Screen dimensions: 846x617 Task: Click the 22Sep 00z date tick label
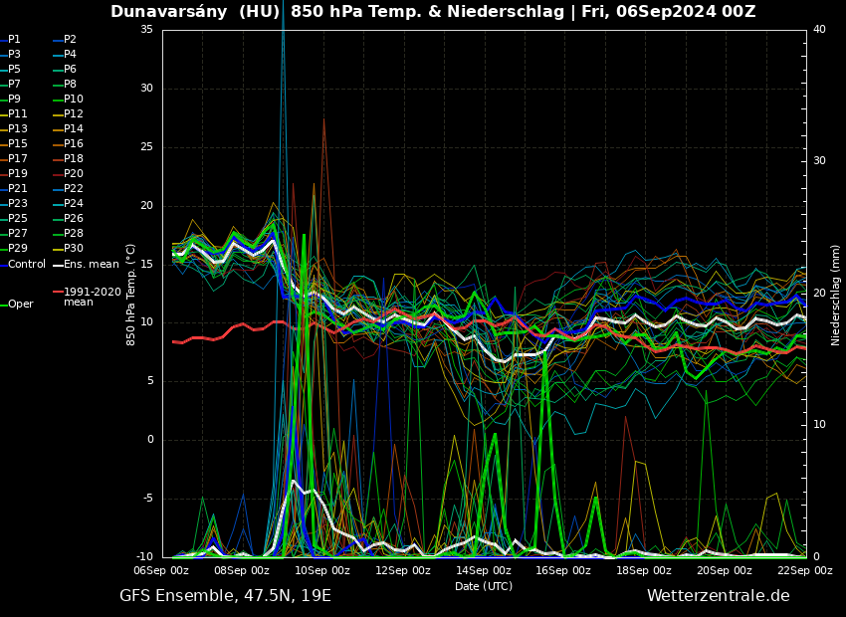pos(804,571)
